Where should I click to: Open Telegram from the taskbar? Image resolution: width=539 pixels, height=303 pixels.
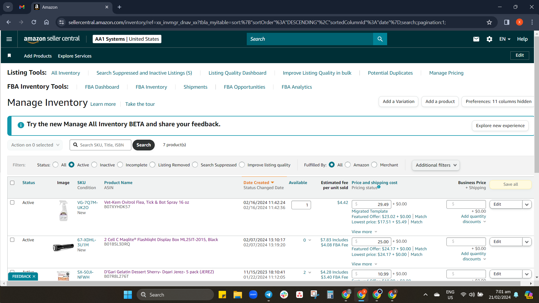[268, 295]
